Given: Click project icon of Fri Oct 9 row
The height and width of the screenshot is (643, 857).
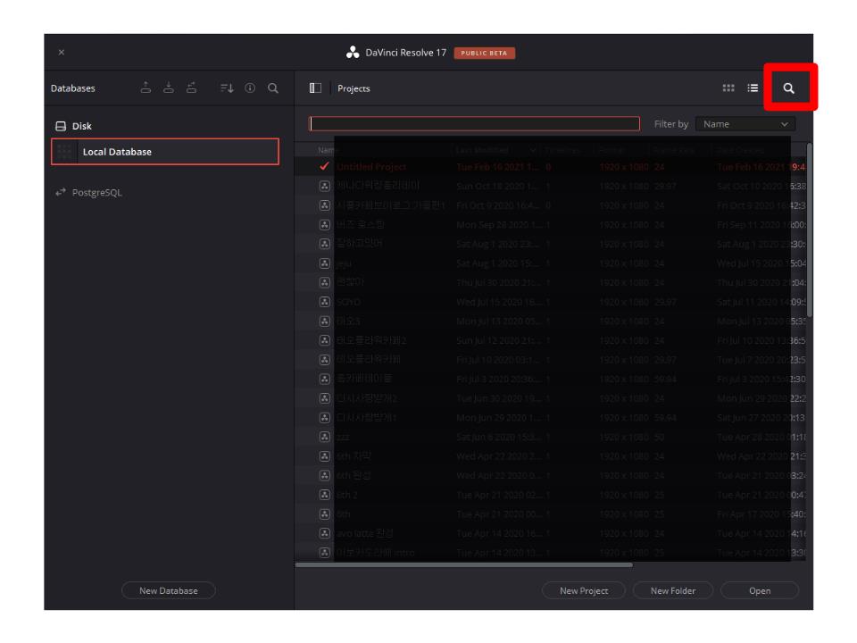Looking at the screenshot, I should click(325, 205).
